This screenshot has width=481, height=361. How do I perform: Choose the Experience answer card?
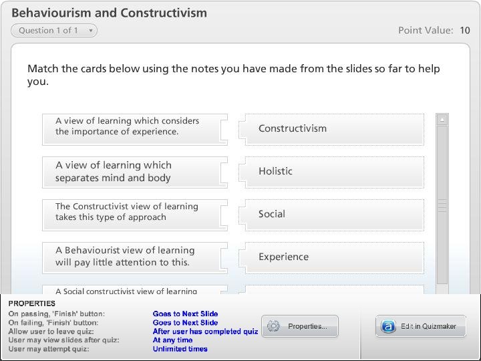click(x=334, y=257)
